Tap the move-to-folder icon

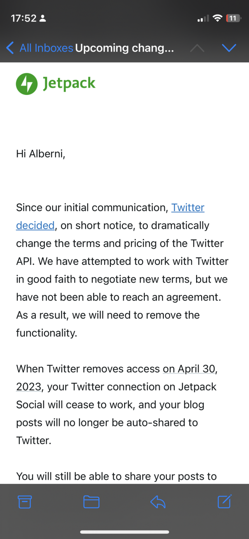coord(91,502)
